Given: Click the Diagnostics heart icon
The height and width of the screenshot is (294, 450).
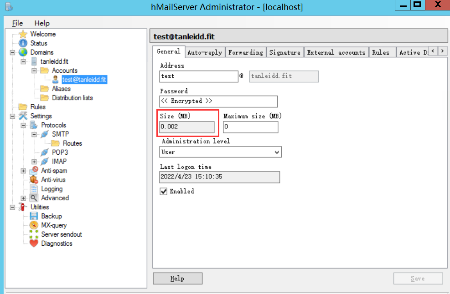Looking at the screenshot, I should pos(34,243).
